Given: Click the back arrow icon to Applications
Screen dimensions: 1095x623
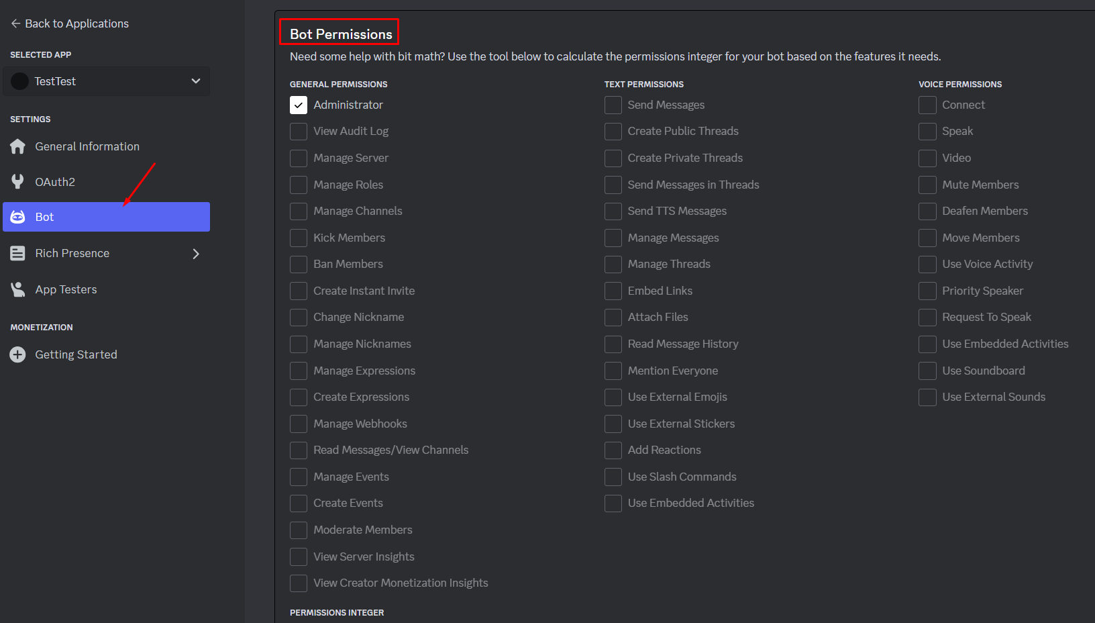Looking at the screenshot, I should 15,23.
